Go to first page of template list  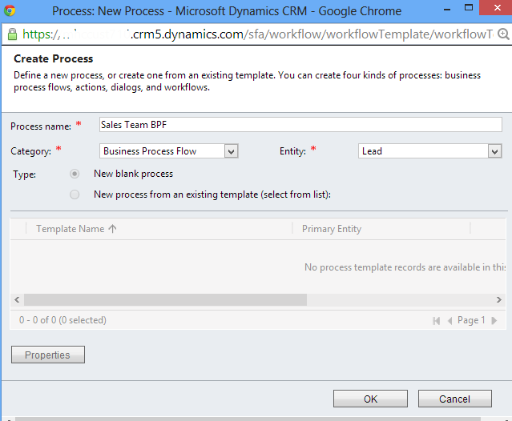pos(437,320)
